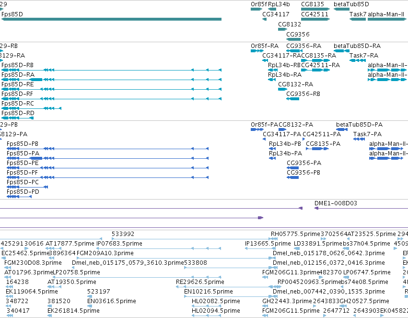Viewport: 408px width, 318px height.
Task: Select the Fps85D-PE protein label
Action: point(23,163)
